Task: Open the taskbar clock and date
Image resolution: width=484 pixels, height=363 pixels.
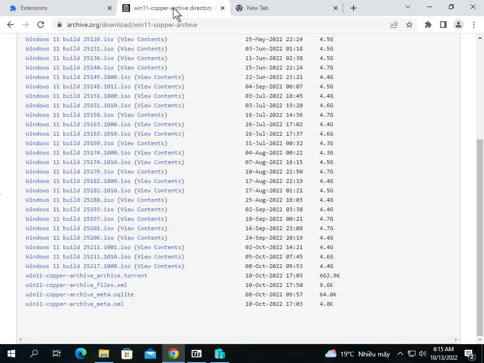Action: coord(443,354)
